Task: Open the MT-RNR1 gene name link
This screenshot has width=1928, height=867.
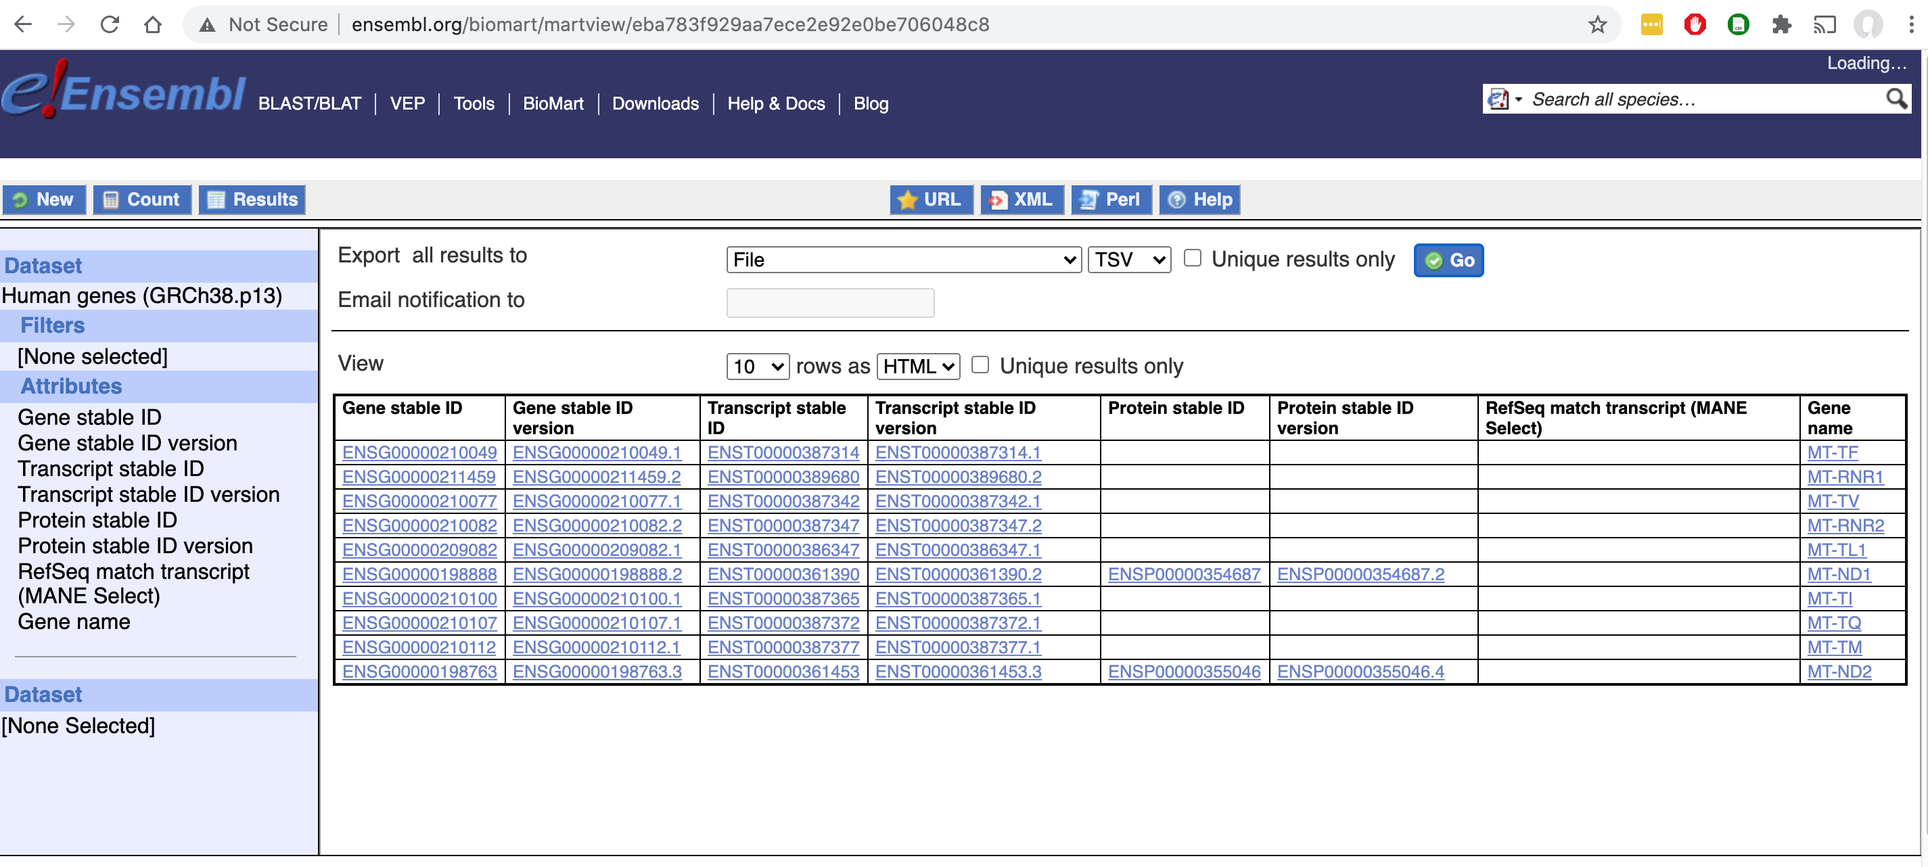Action: (1845, 477)
